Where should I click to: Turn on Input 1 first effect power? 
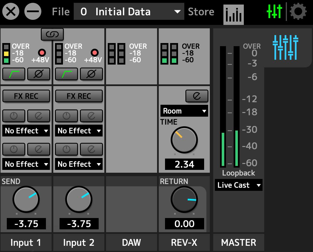tap(14, 116)
